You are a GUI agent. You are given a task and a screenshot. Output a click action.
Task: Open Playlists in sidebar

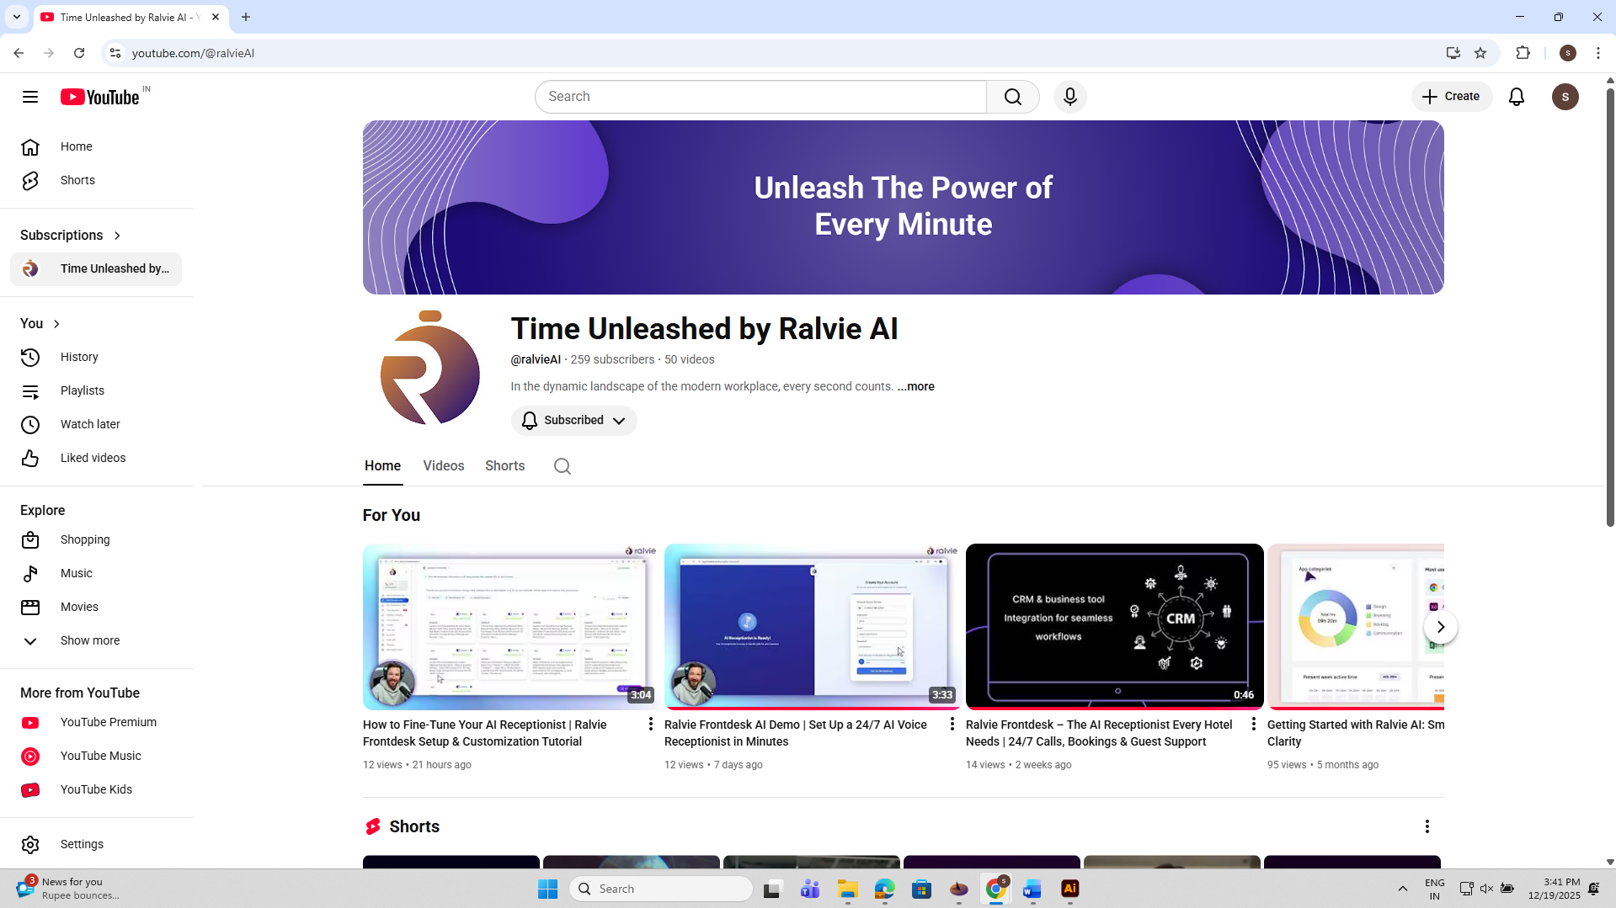(x=96, y=390)
